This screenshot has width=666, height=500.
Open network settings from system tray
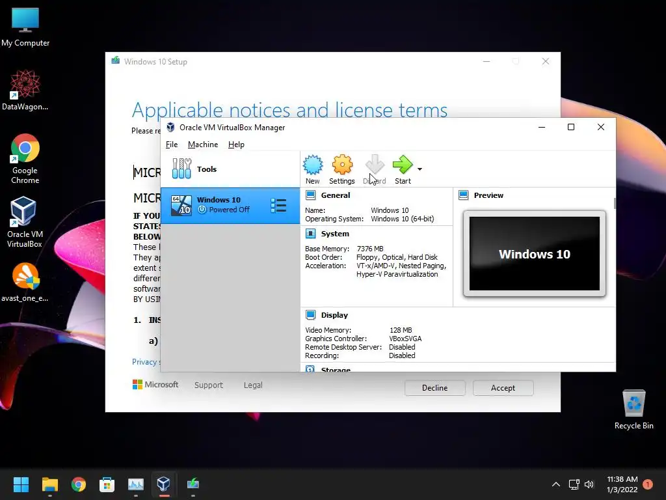[574, 484]
